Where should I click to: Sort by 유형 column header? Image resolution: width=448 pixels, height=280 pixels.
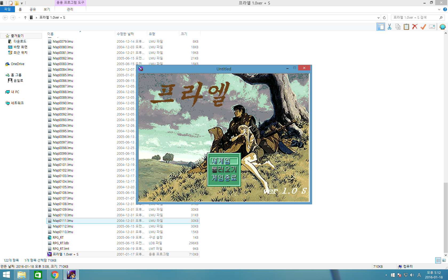point(163,34)
